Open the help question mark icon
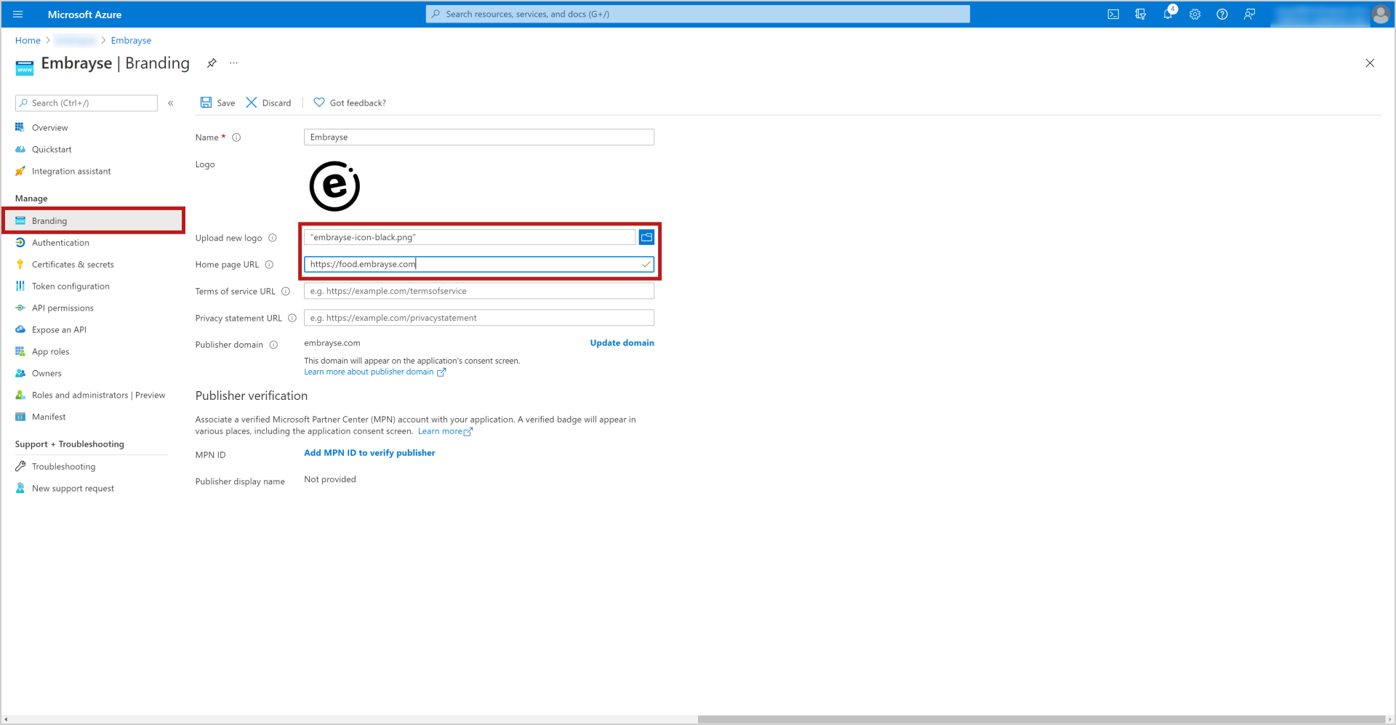 point(1222,14)
